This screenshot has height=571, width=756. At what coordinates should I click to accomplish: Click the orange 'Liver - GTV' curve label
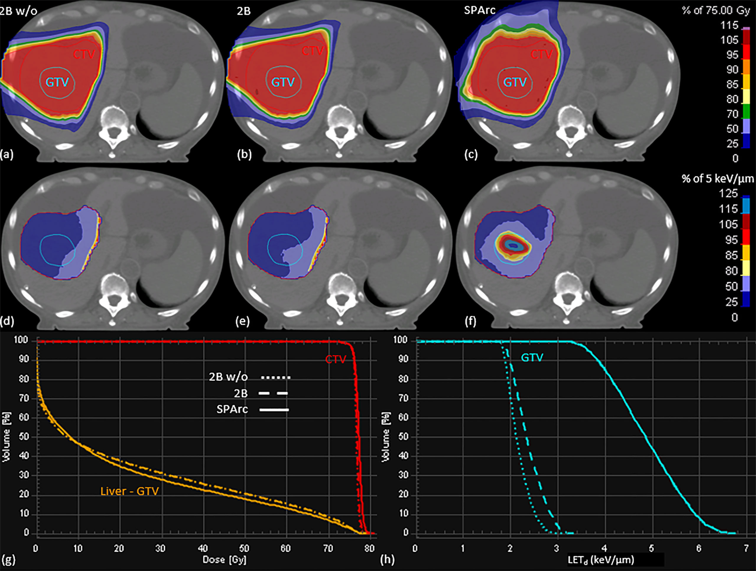tap(129, 491)
